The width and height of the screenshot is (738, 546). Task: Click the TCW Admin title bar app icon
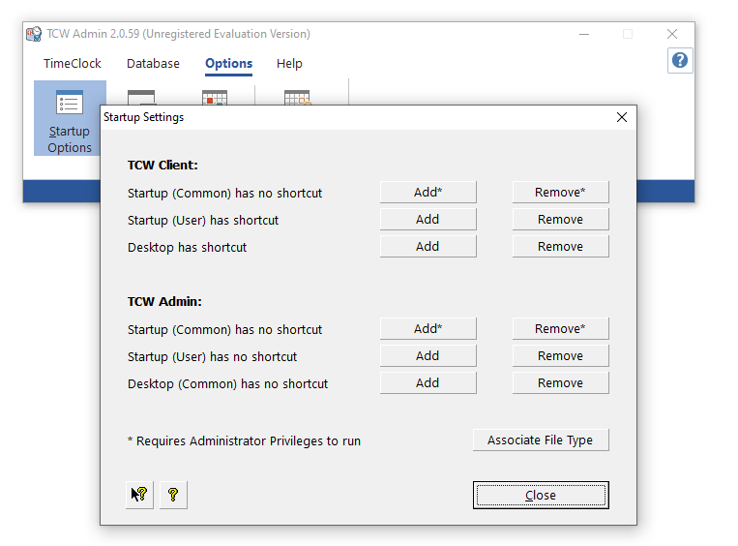[x=35, y=34]
